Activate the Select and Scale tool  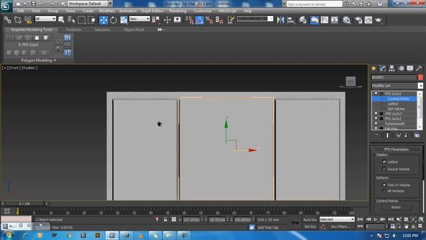pyautogui.click(x=124, y=20)
